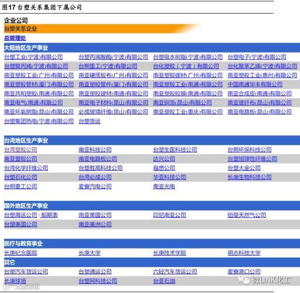Open 长庚生物科技公司 link
Screen dimensions: 300x293
[249, 177]
